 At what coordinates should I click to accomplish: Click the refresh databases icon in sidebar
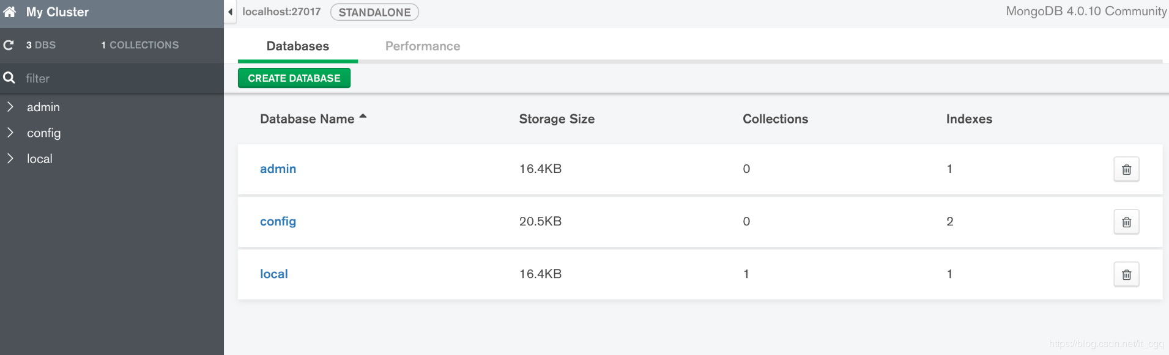pos(9,45)
